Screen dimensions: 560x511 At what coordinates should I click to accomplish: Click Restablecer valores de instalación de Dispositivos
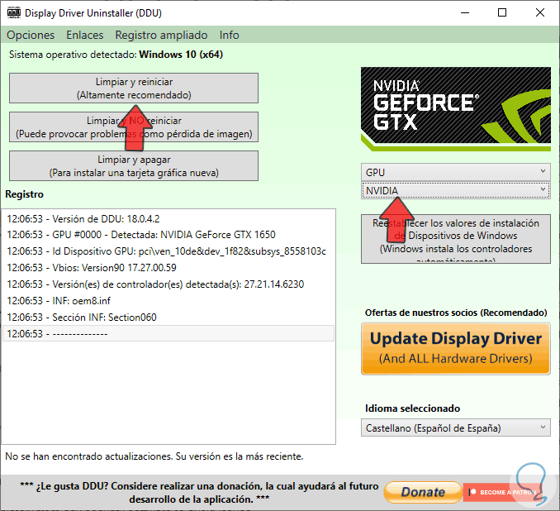(455, 239)
